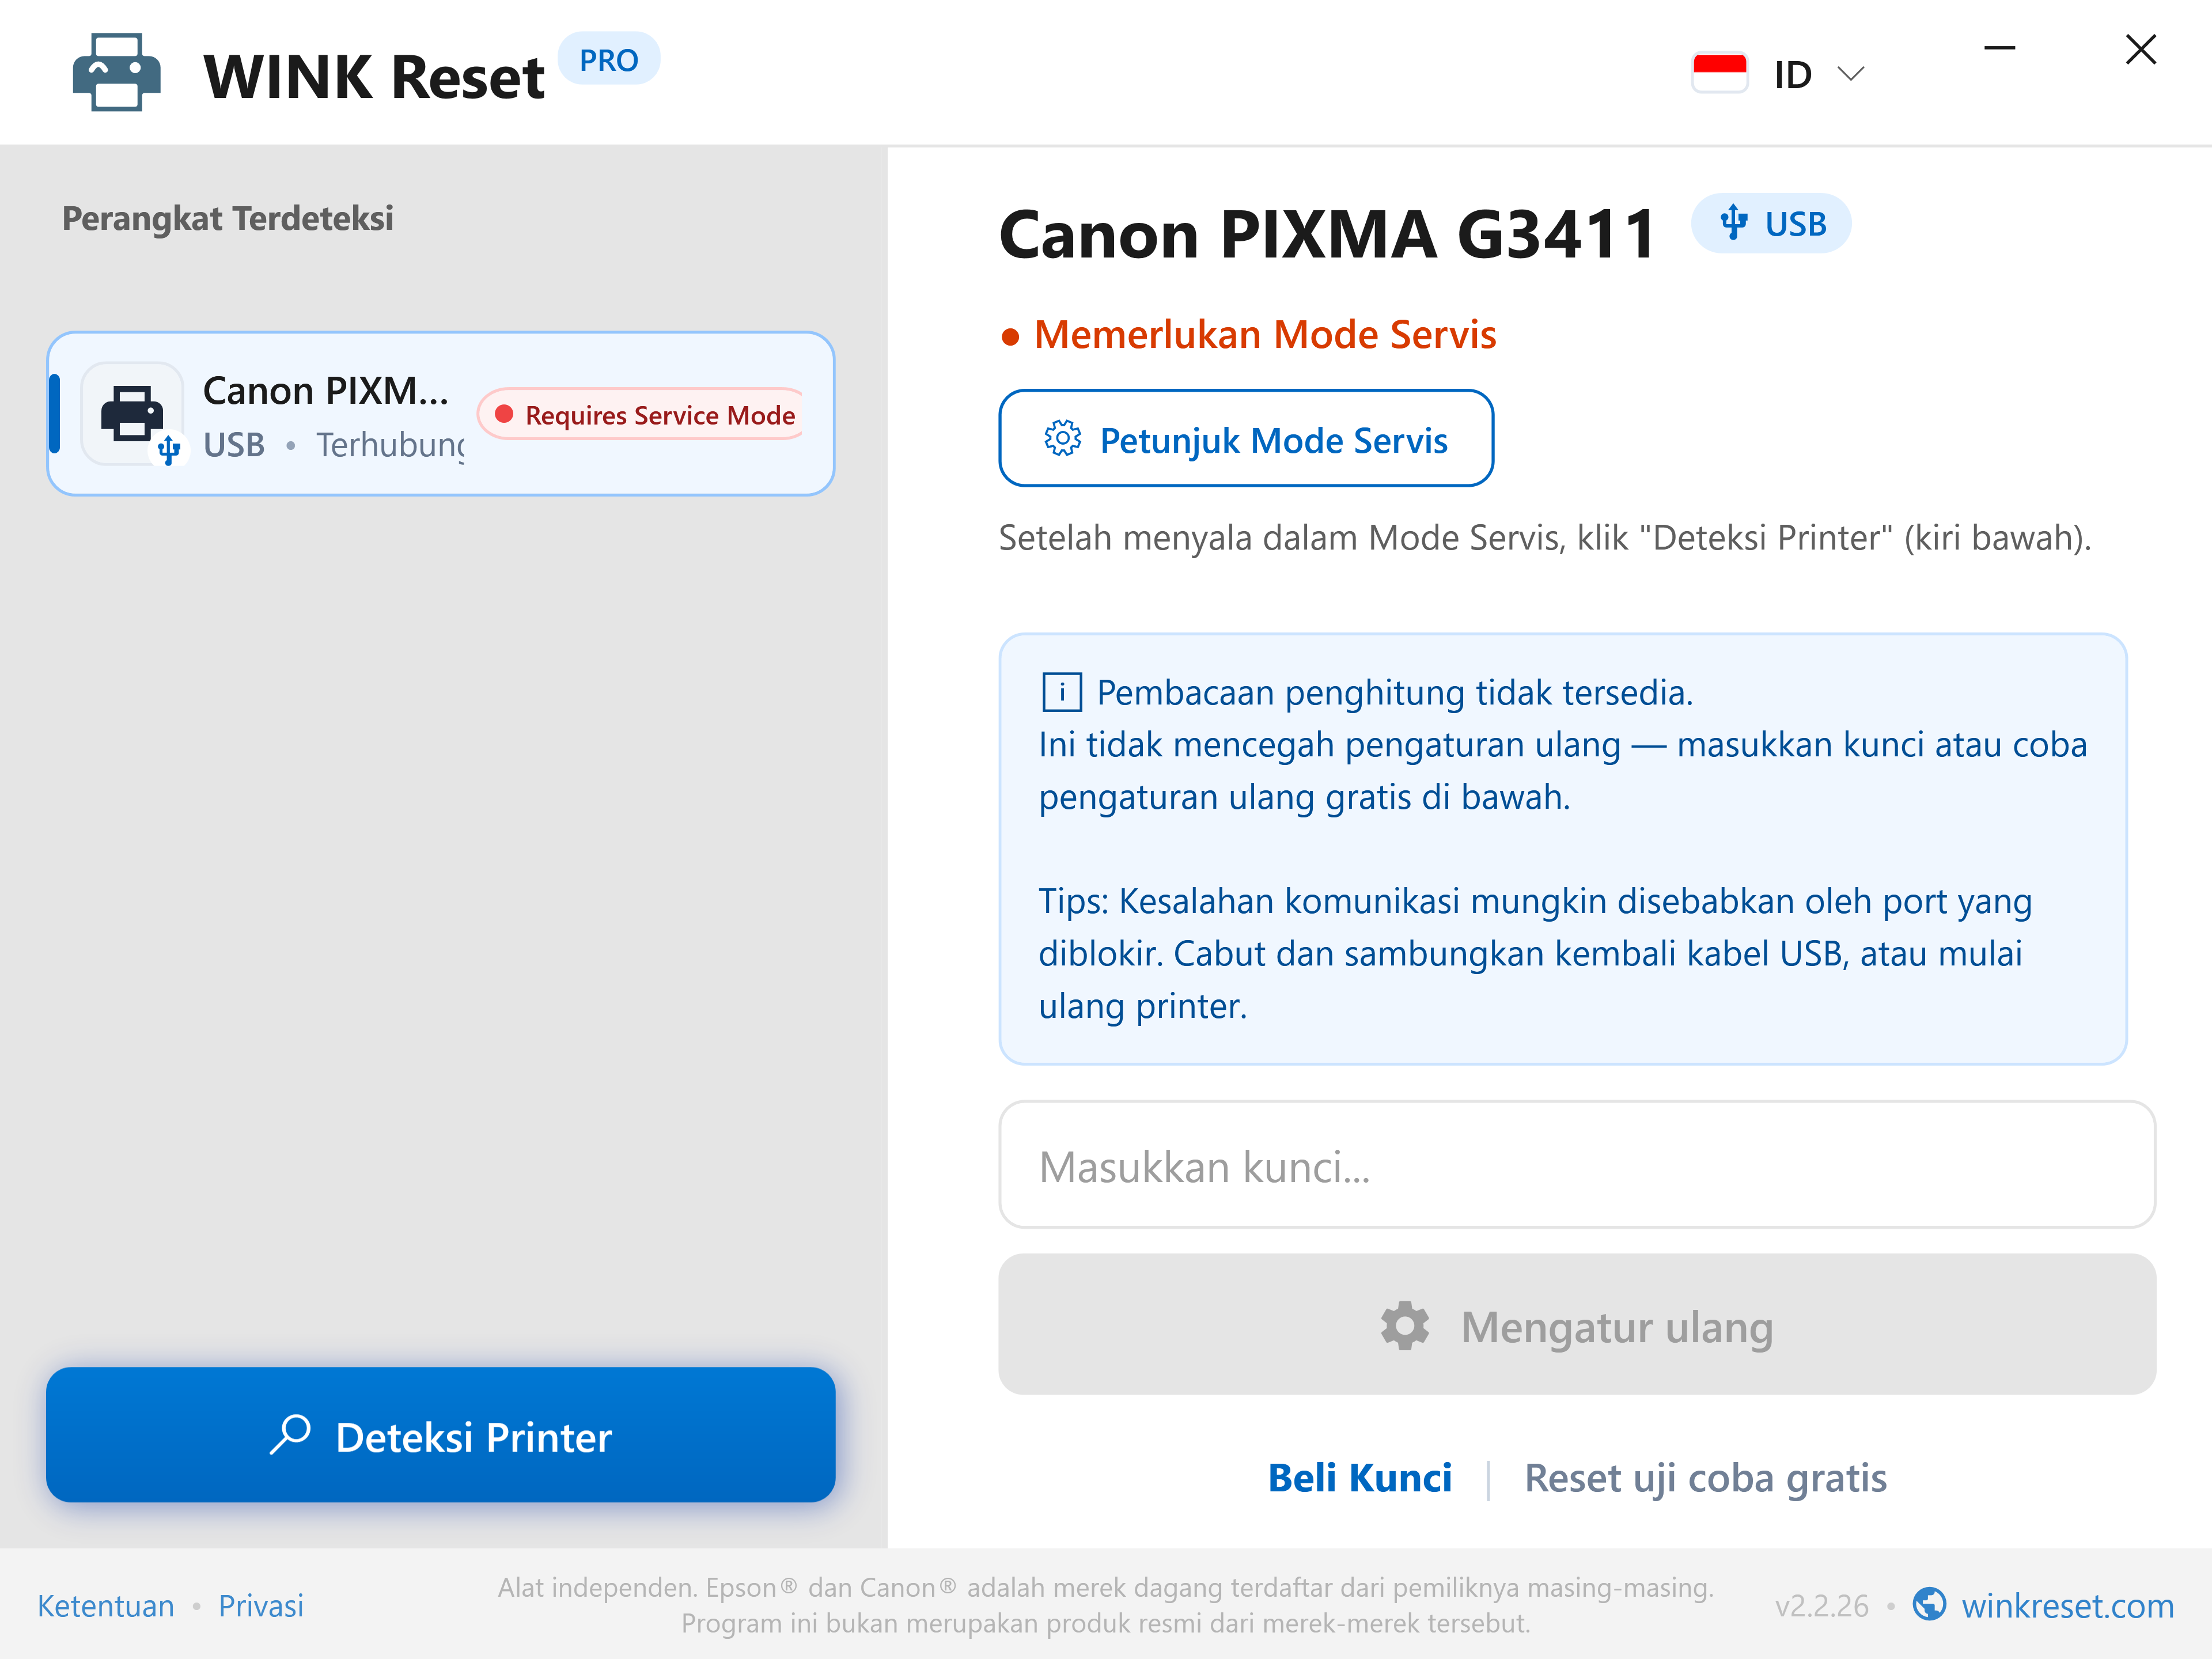The width and height of the screenshot is (2212, 1659).
Task: Click the info icon in the notice box
Action: [1061, 693]
